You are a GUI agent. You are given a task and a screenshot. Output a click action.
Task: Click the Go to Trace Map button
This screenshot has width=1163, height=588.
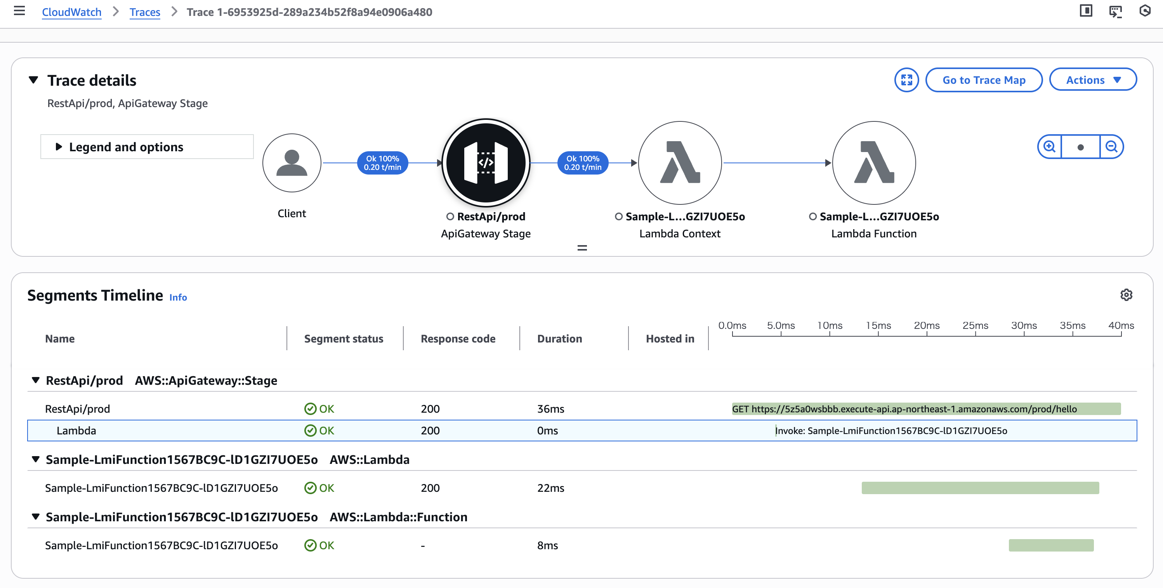(x=983, y=80)
